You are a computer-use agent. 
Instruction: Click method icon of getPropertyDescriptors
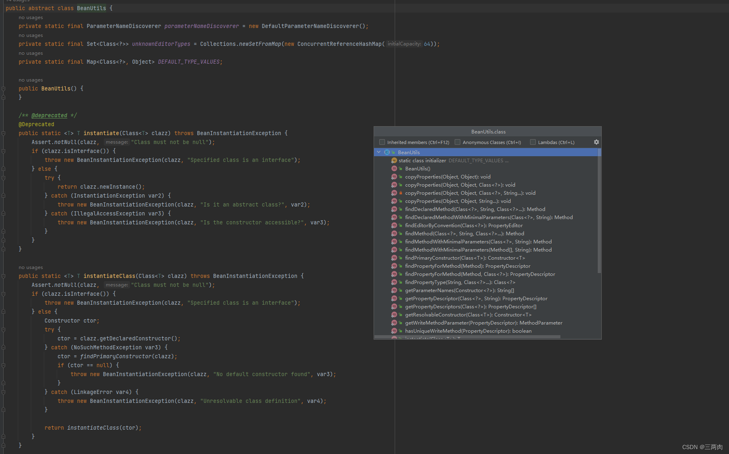pos(394,306)
